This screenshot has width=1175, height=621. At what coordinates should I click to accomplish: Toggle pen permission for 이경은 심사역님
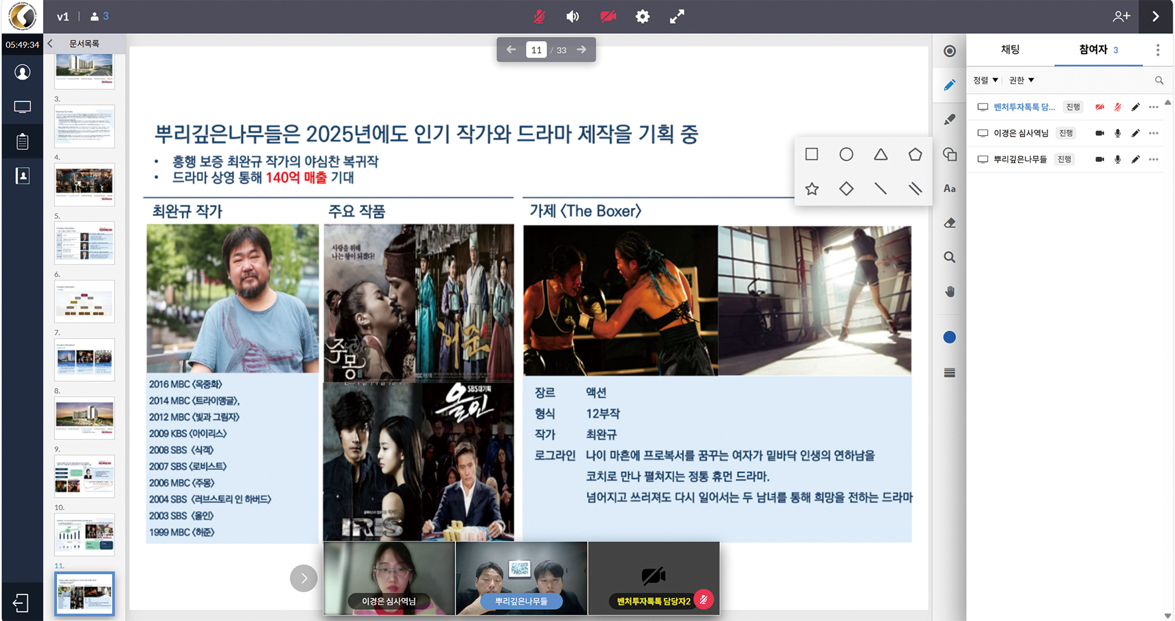(x=1135, y=133)
